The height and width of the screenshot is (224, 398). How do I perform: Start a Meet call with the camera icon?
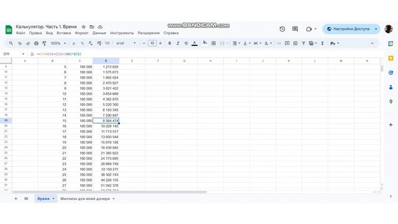point(309,29)
